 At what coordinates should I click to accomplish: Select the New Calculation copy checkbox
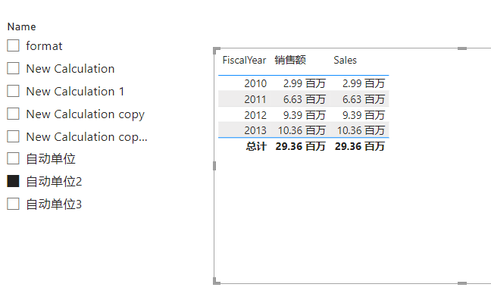[x=13, y=114]
